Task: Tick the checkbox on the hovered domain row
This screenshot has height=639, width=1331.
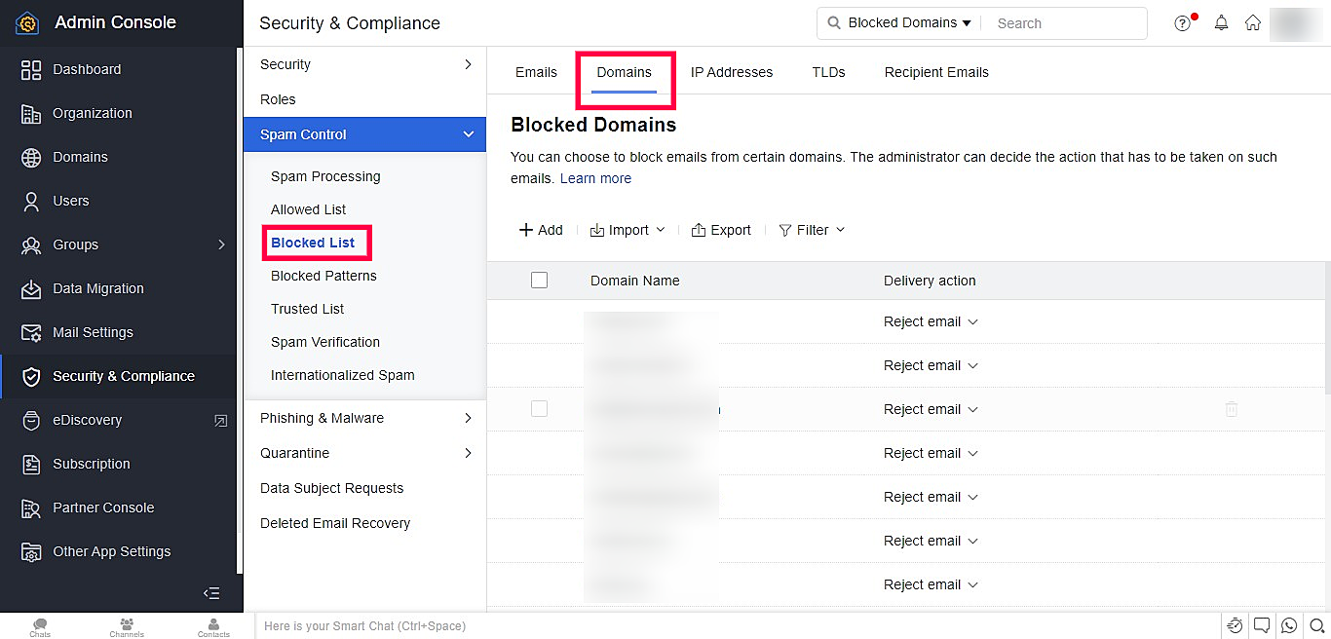Action: point(540,409)
